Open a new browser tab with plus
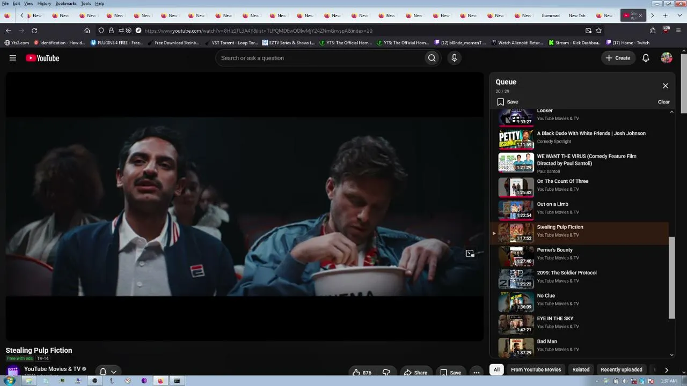 665,16
